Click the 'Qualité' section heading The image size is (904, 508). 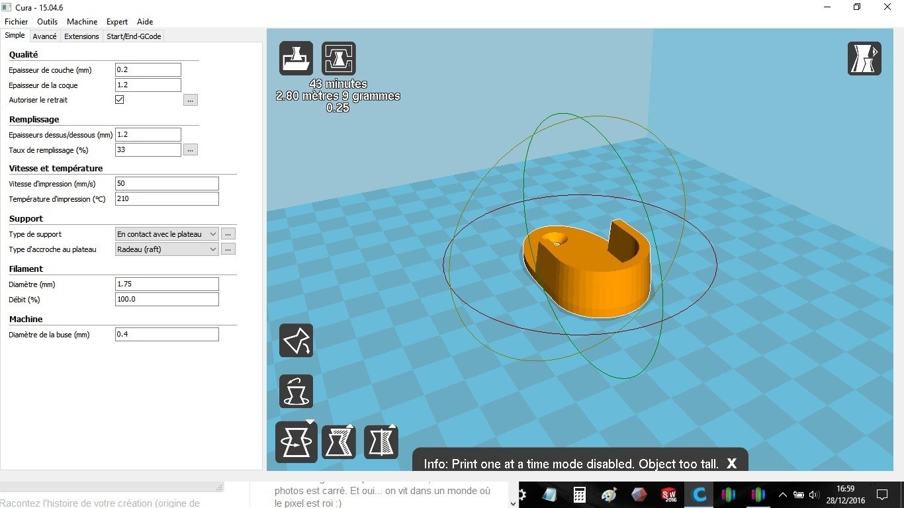click(x=24, y=55)
